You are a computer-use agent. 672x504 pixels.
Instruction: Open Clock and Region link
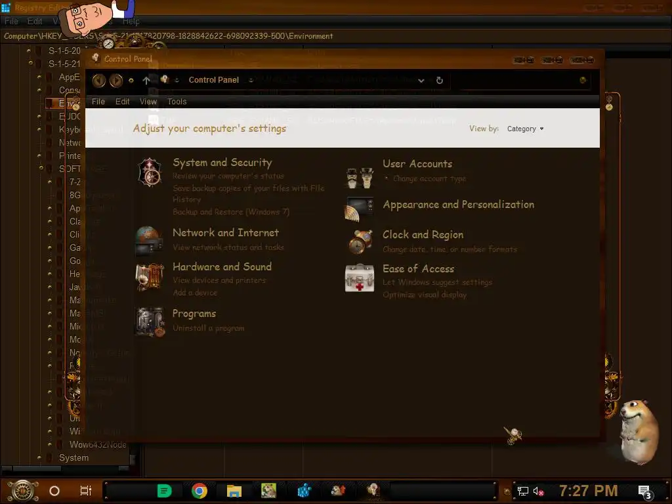[x=423, y=235]
